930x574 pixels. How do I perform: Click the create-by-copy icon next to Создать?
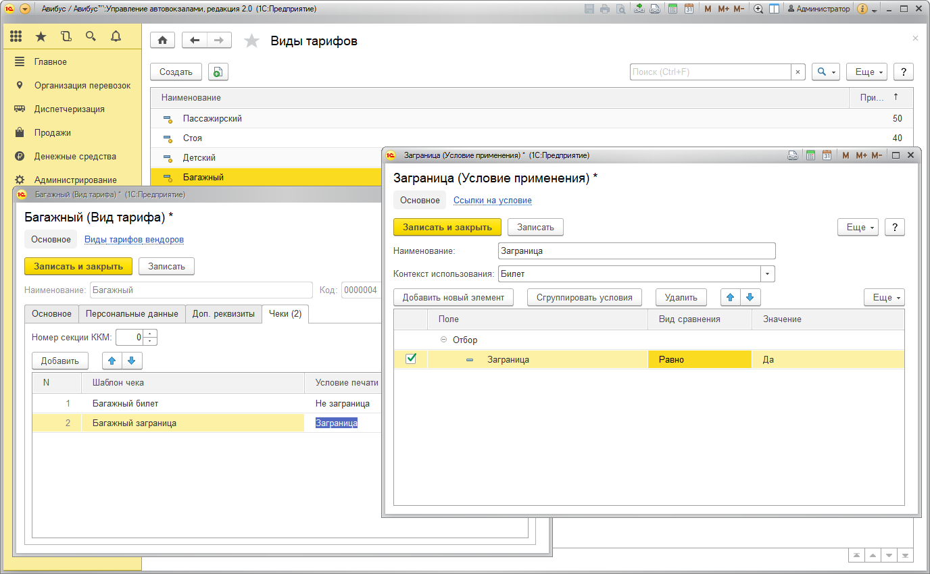coord(218,72)
